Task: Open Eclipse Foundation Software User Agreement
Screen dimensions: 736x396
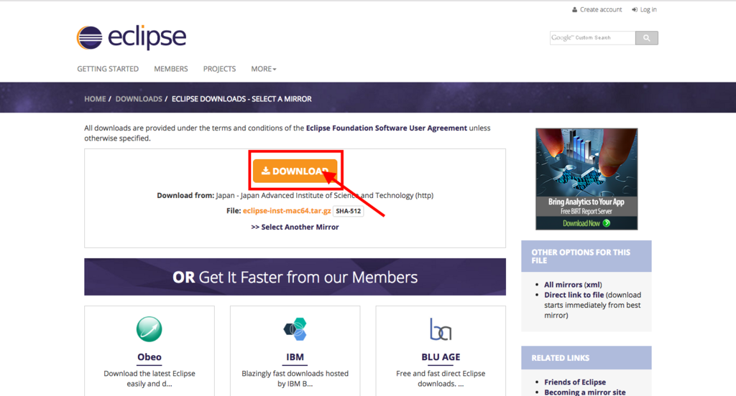Action: [386, 128]
